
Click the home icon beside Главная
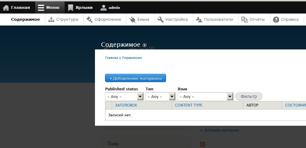(6, 8)
